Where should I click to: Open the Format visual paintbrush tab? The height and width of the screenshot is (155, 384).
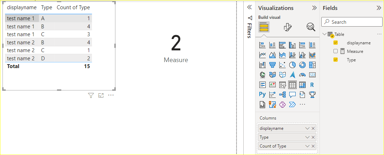click(287, 27)
